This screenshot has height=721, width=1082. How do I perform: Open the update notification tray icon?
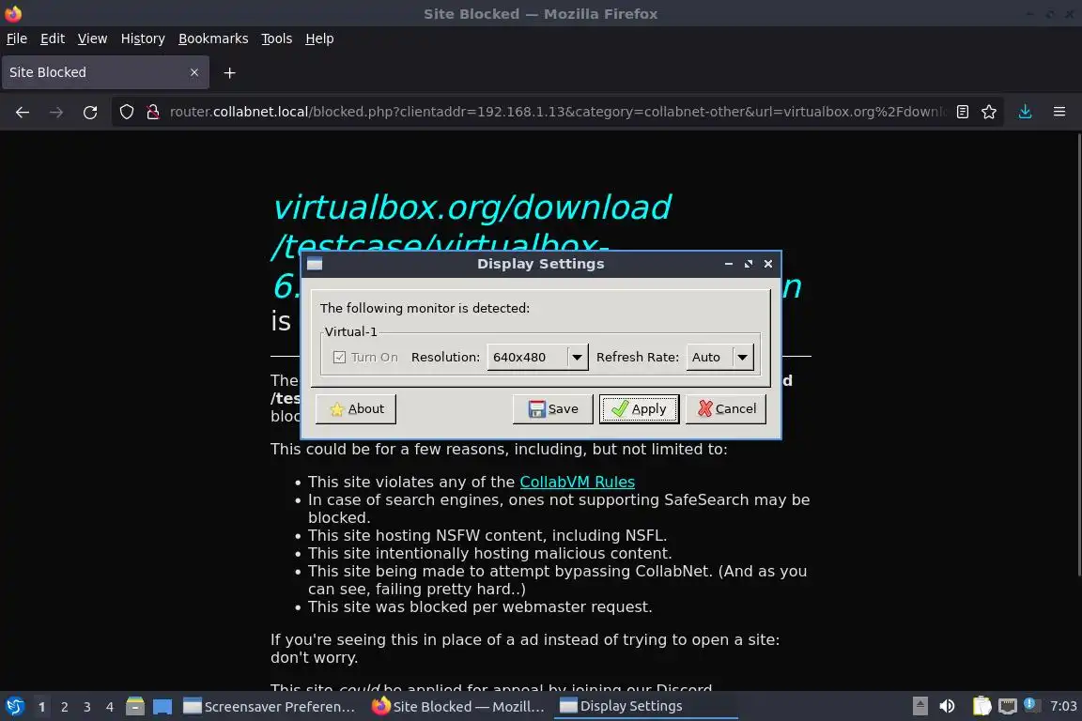[1029, 704]
